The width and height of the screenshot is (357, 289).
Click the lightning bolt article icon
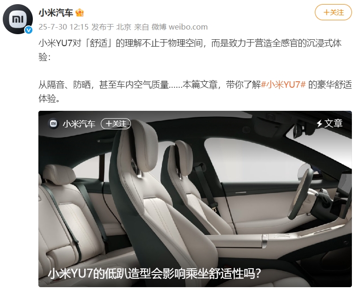tap(319, 123)
